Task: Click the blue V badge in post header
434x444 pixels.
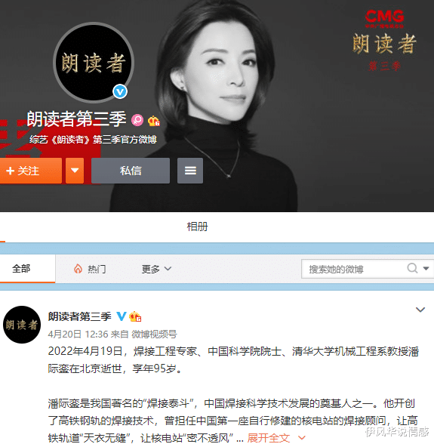Action: coord(122,316)
